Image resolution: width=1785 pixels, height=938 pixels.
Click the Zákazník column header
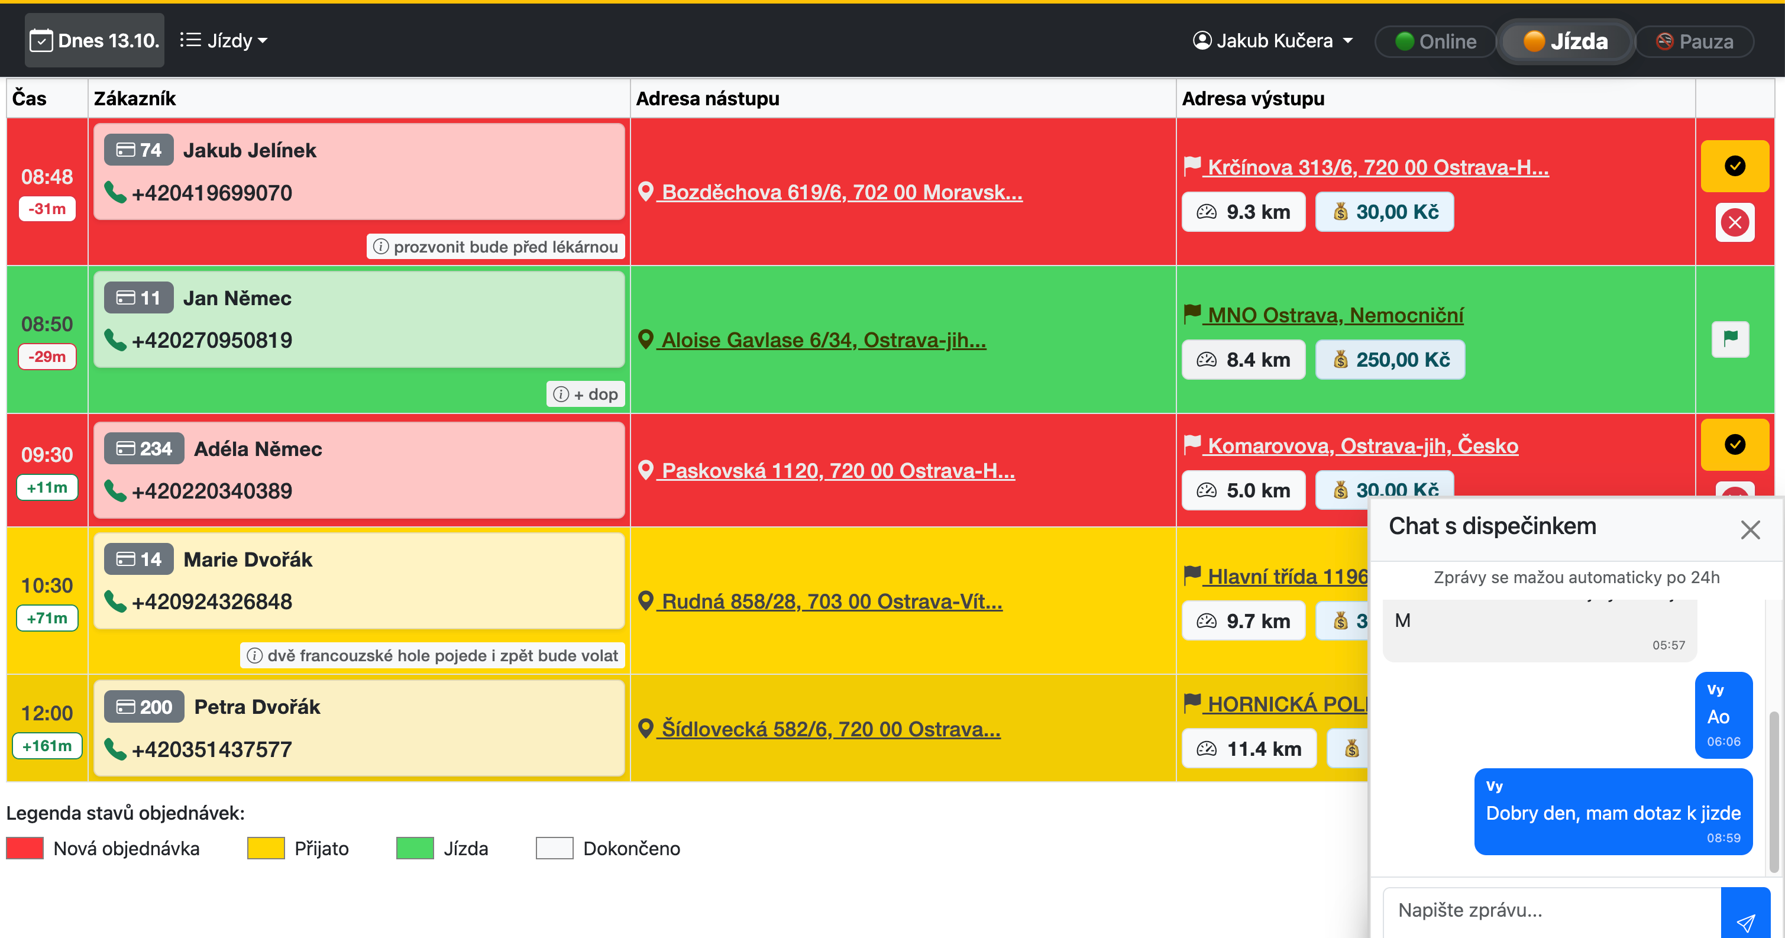click(135, 98)
